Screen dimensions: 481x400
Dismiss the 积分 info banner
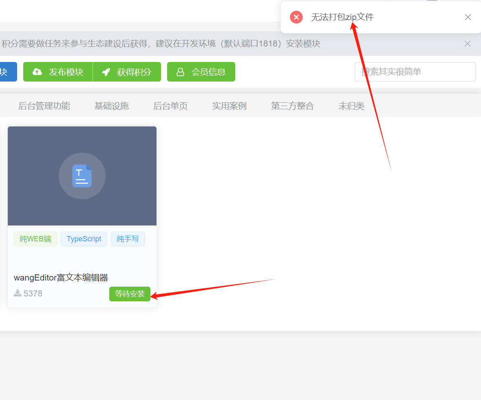(x=467, y=44)
